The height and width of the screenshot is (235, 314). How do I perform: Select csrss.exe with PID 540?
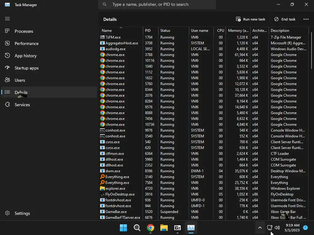tap(204, 142)
